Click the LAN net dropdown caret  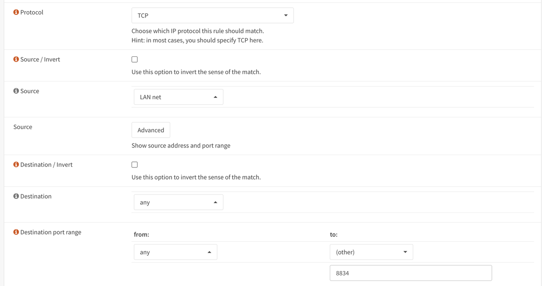pos(215,97)
